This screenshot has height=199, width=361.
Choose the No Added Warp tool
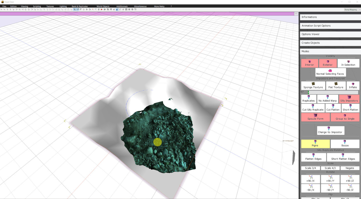(x=327, y=99)
